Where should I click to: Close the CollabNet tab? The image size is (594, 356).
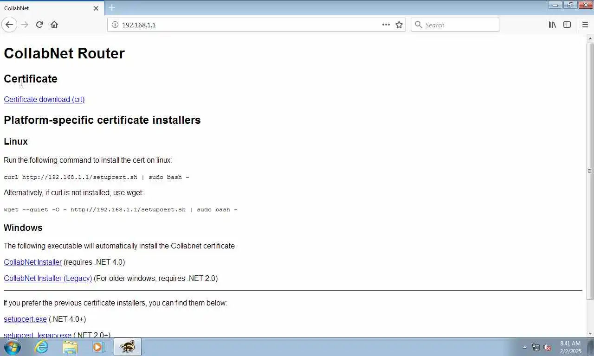(x=96, y=8)
